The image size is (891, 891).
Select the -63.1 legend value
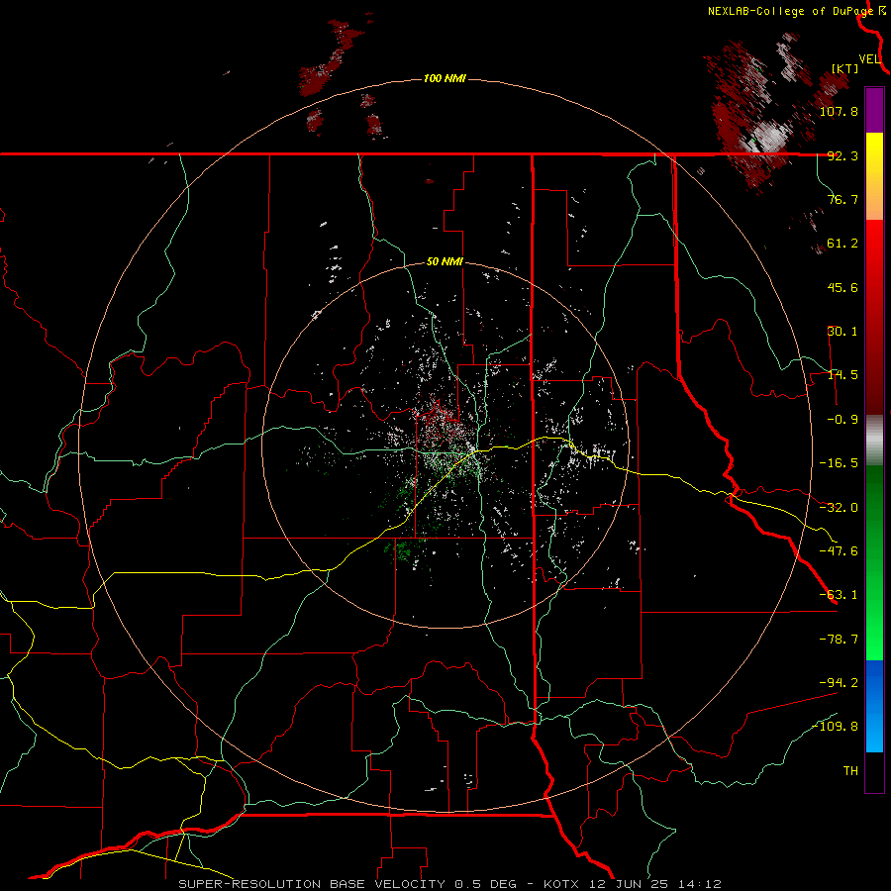click(x=839, y=595)
